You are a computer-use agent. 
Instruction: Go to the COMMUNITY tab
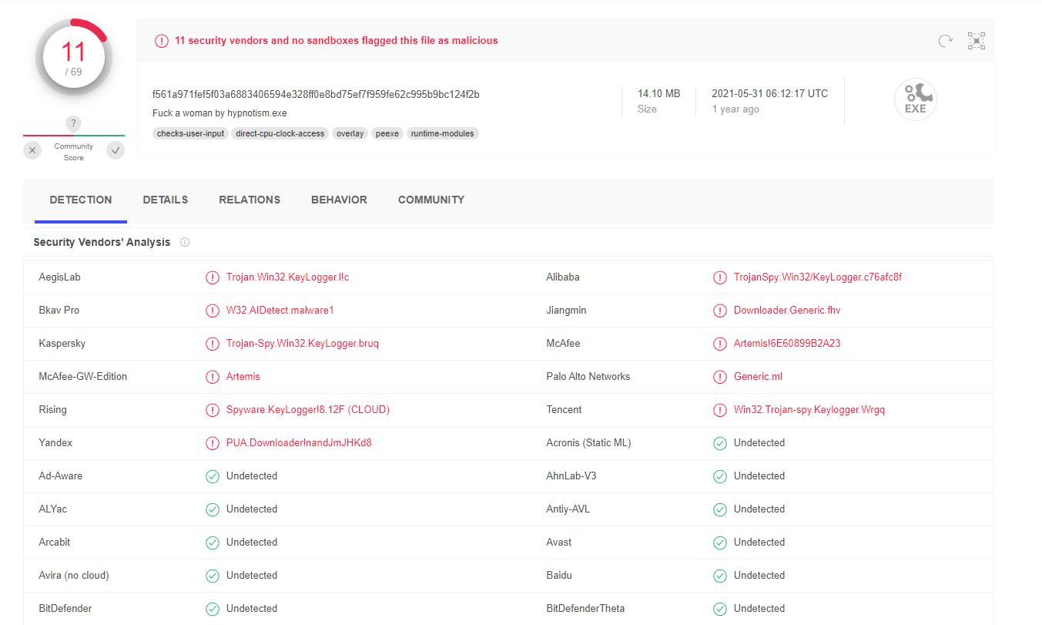(431, 200)
